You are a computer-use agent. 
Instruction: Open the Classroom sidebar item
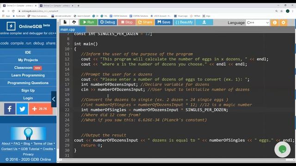pos(28,68)
